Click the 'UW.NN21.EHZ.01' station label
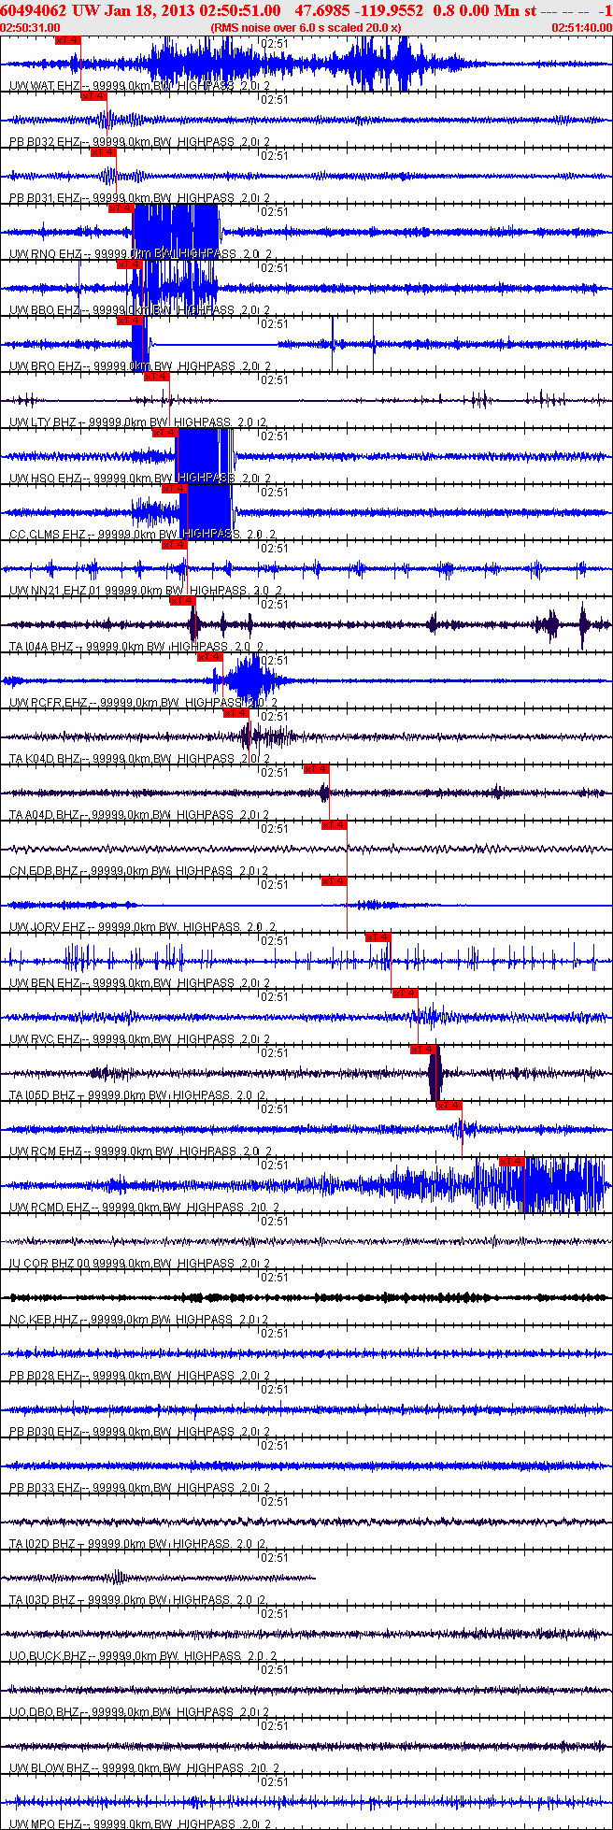This screenshot has width=613, height=1830. pos(56,591)
